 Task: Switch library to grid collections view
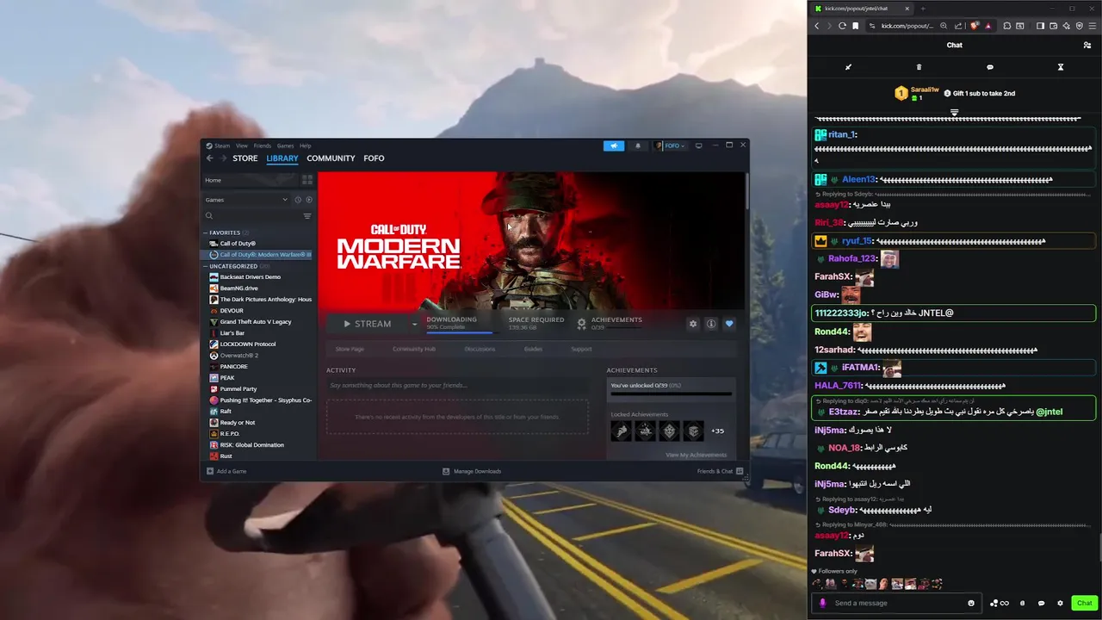(x=307, y=180)
